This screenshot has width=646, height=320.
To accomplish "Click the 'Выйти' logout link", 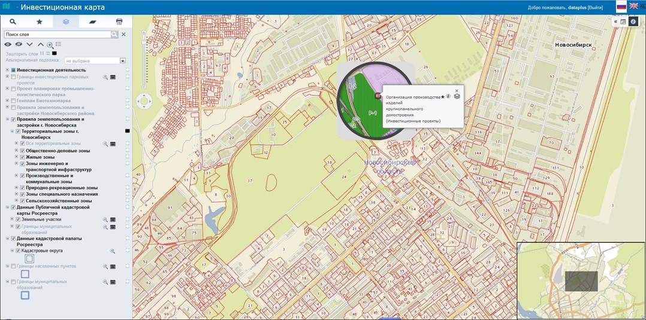I will coord(594,7).
